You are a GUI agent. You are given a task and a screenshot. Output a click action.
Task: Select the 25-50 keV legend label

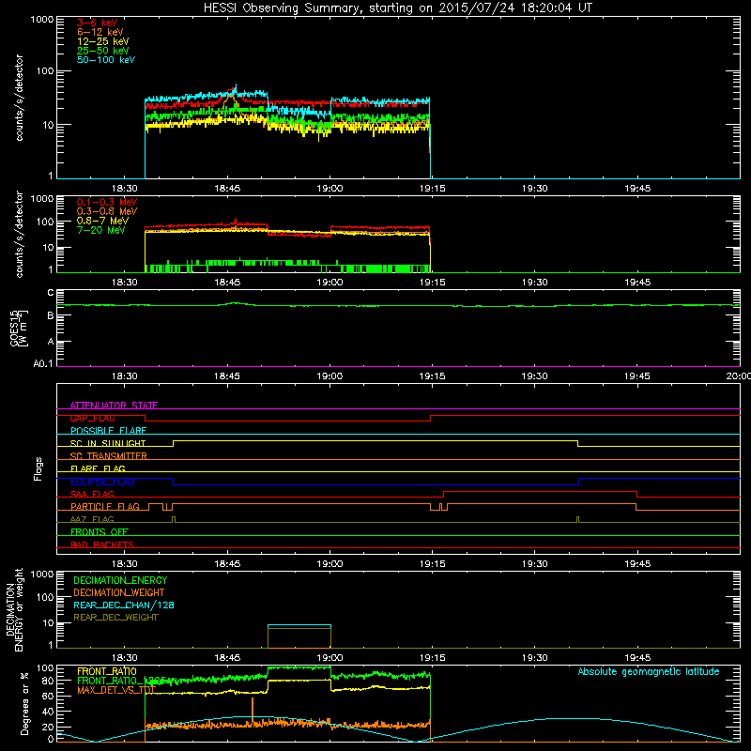pyautogui.click(x=103, y=51)
